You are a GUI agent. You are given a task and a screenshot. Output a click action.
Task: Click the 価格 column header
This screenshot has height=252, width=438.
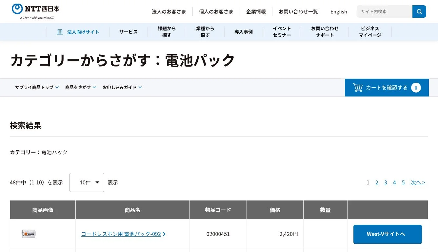pos(275,210)
